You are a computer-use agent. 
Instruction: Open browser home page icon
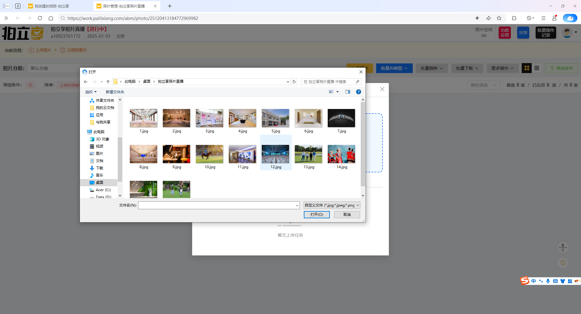(51, 18)
